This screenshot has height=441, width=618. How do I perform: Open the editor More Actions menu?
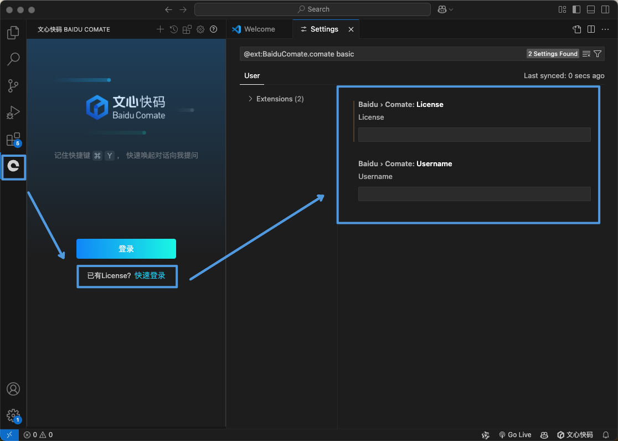[605, 29]
